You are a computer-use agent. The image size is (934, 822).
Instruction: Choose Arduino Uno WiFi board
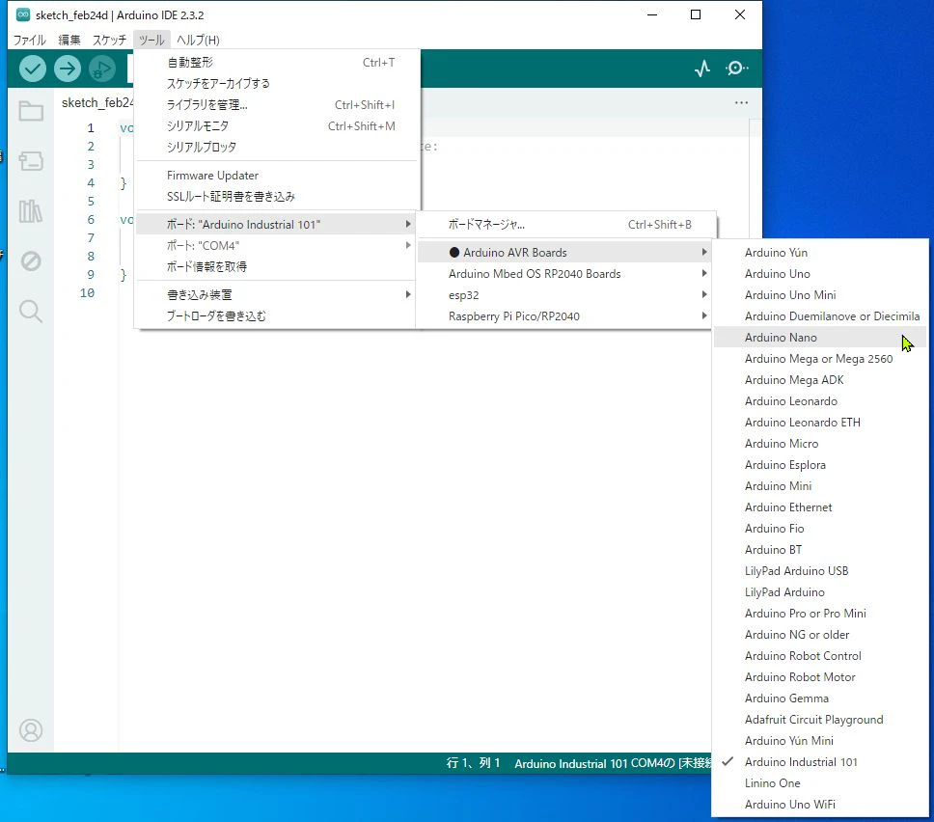pos(820,805)
